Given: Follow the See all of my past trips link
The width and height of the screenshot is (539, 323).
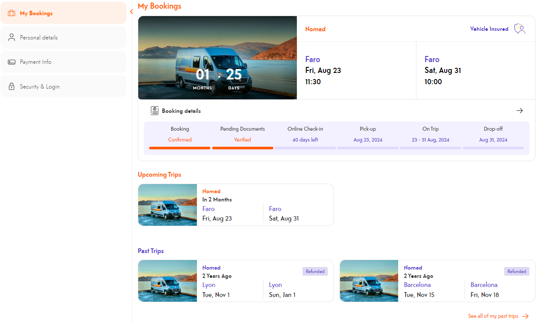Looking at the screenshot, I should 493,316.
